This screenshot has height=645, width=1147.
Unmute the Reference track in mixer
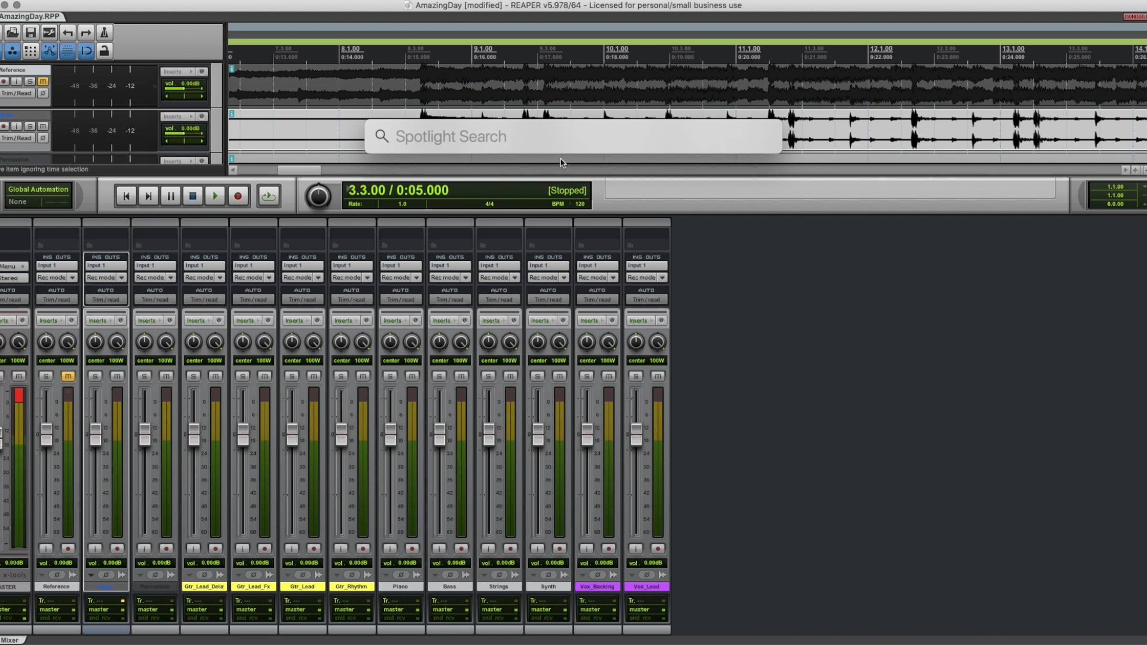pos(67,376)
